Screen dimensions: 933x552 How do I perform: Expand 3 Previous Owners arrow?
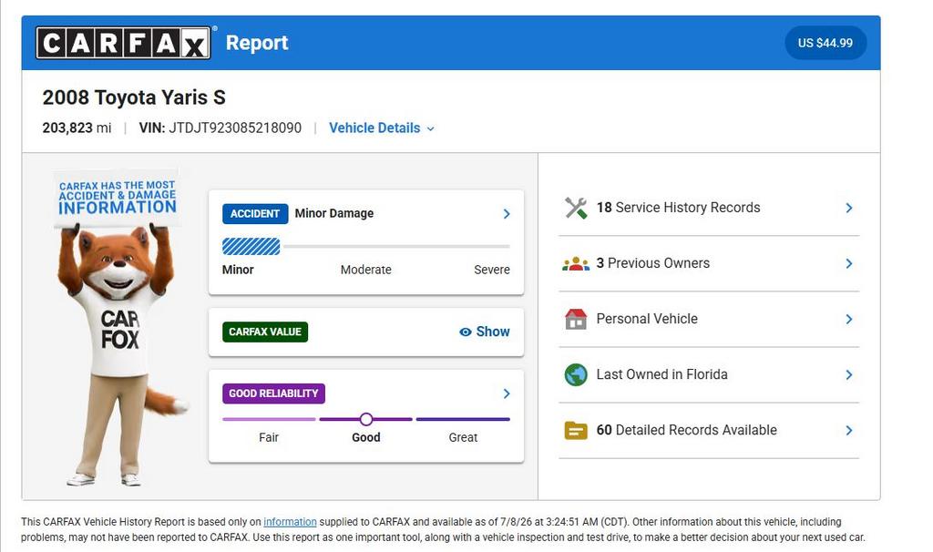849,263
